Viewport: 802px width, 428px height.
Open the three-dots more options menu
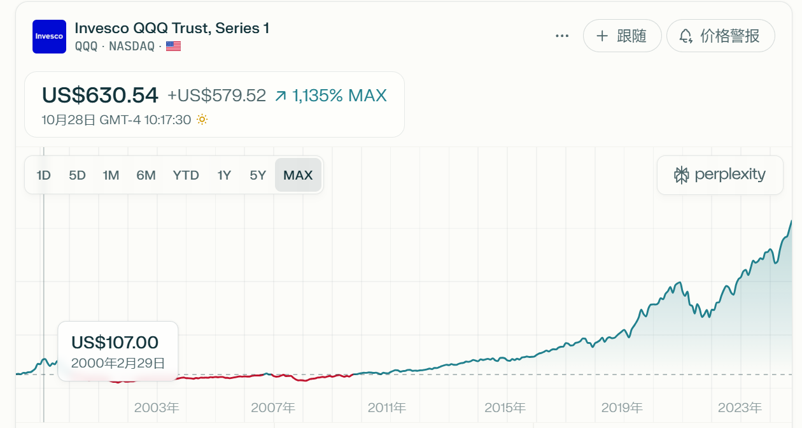(562, 36)
